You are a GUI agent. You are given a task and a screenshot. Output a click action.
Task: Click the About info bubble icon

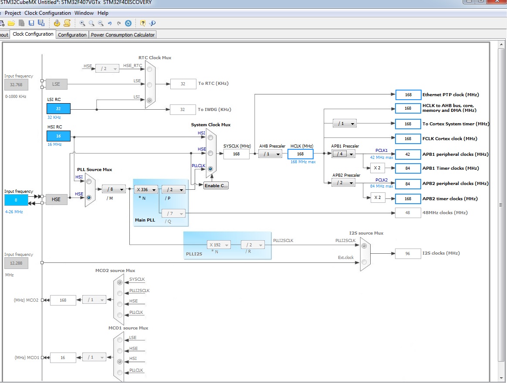[152, 23]
